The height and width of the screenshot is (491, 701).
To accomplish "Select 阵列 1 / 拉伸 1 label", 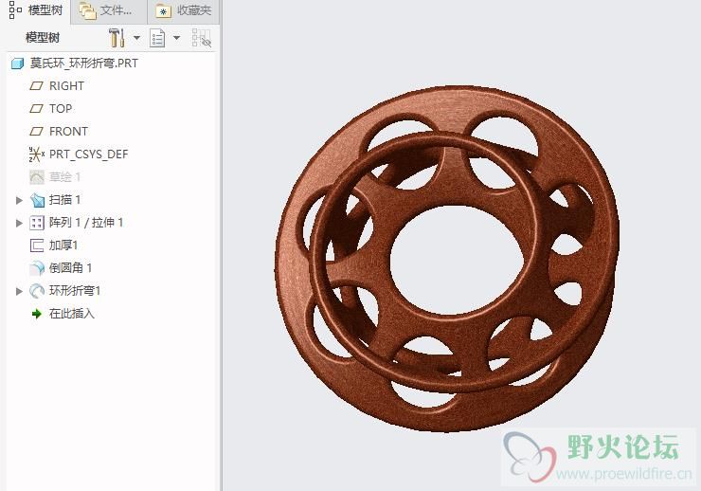I will [x=86, y=222].
